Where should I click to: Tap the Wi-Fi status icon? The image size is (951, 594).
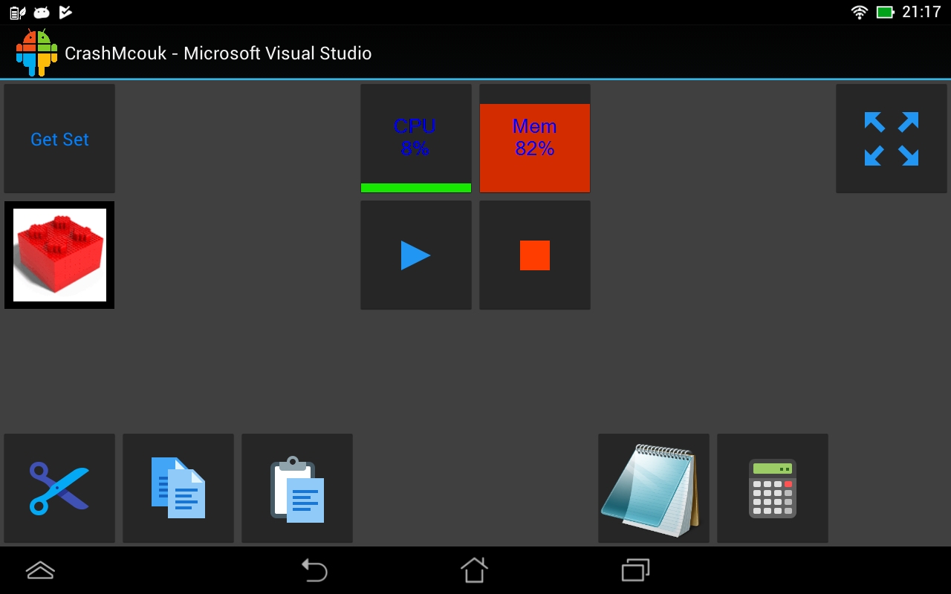click(860, 12)
